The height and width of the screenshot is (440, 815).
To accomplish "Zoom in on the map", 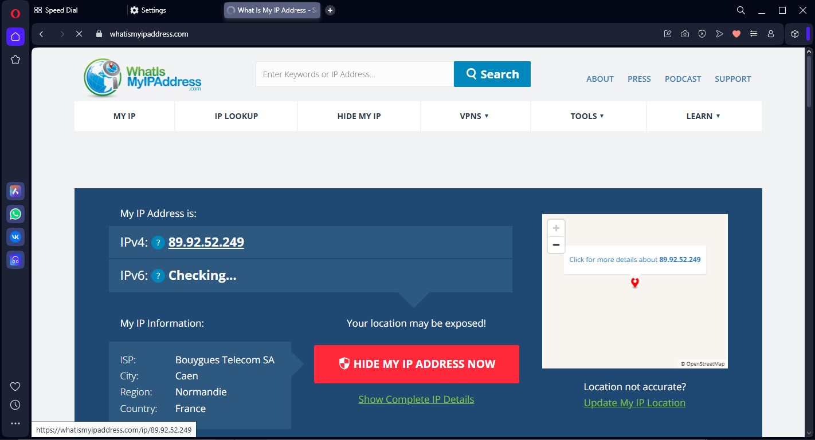I will coord(556,228).
